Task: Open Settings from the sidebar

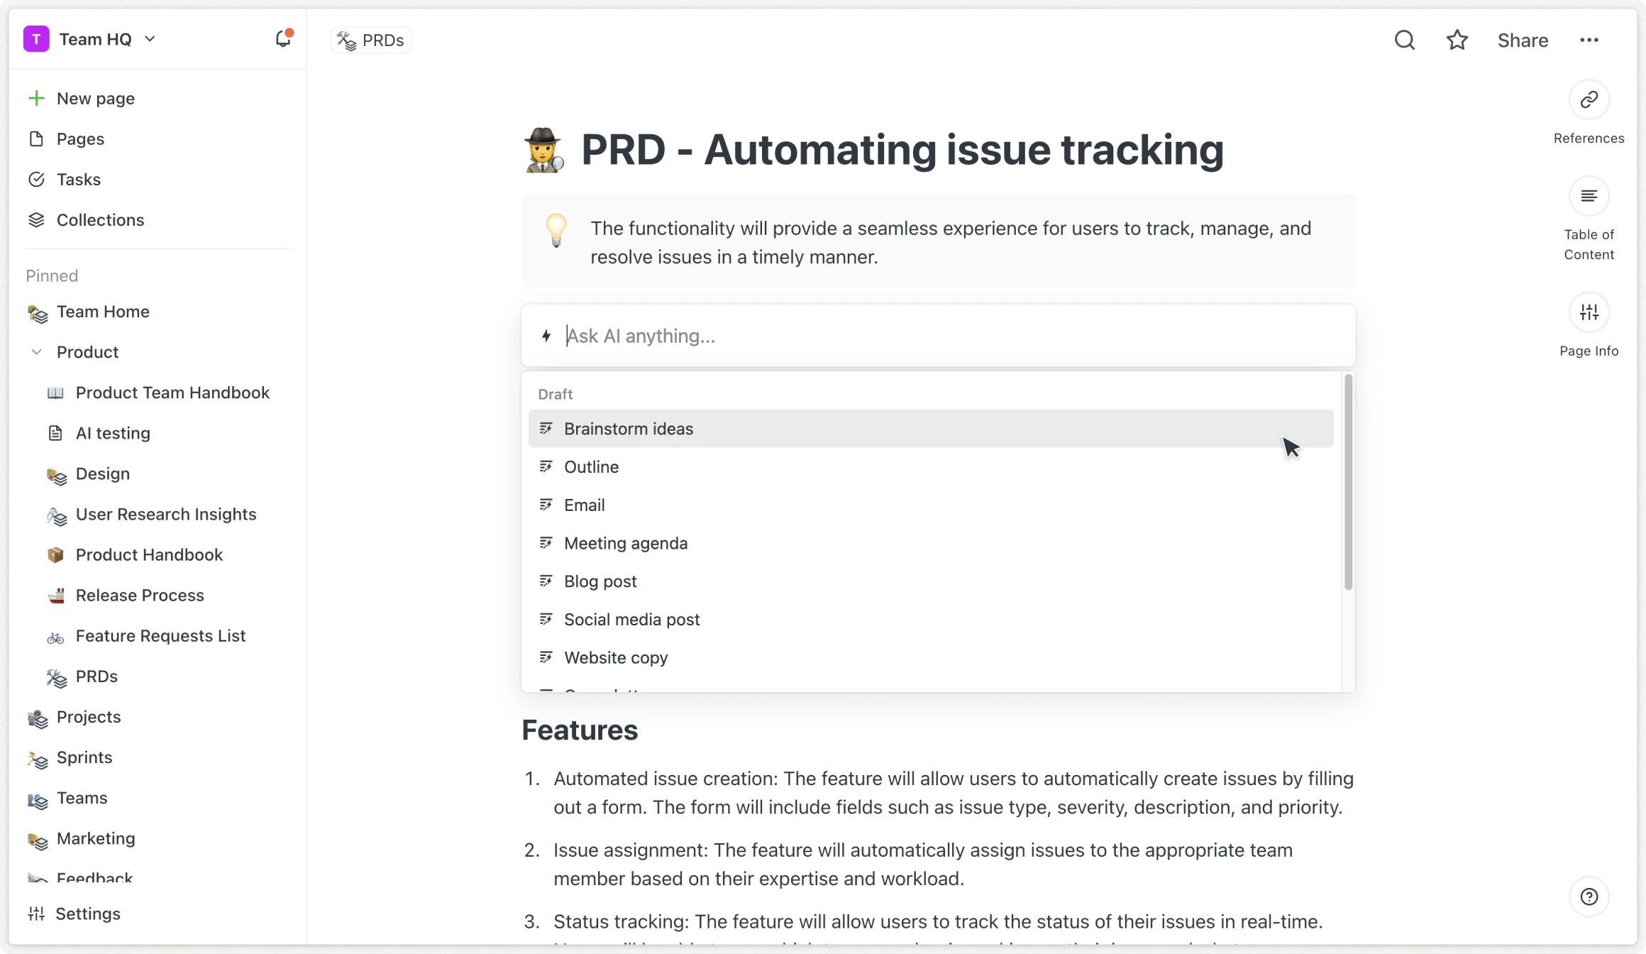Action: click(89, 914)
